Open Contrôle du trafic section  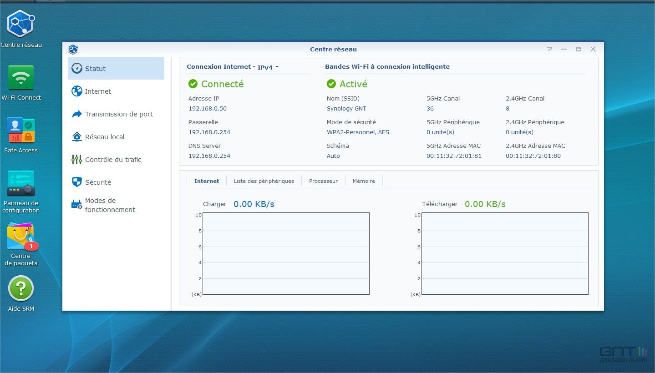(113, 160)
